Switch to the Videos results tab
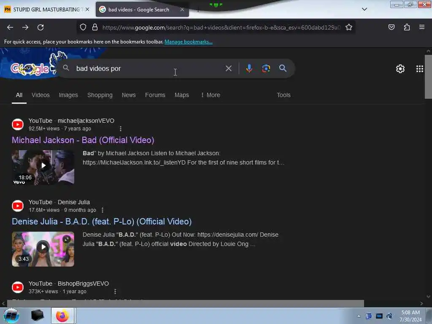Screen dimensions: 432x324 [40, 95]
